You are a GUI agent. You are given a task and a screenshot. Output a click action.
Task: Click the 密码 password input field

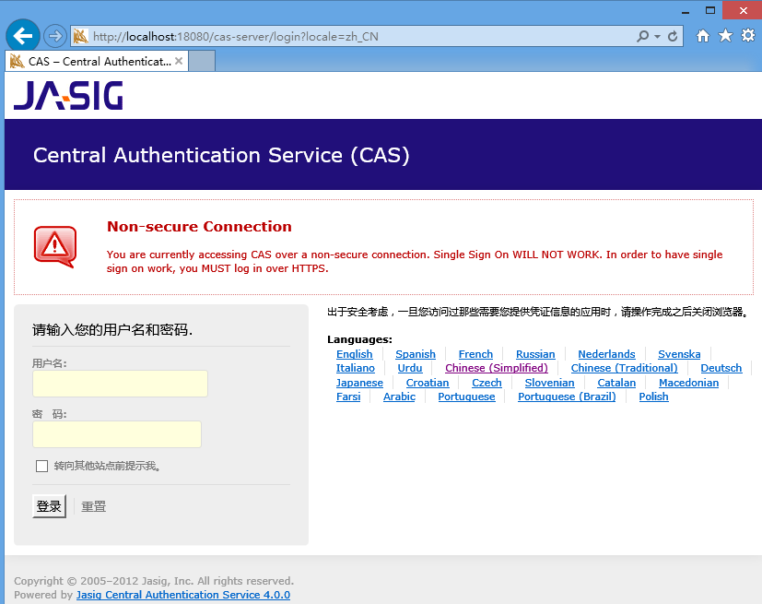tap(117, 434)
